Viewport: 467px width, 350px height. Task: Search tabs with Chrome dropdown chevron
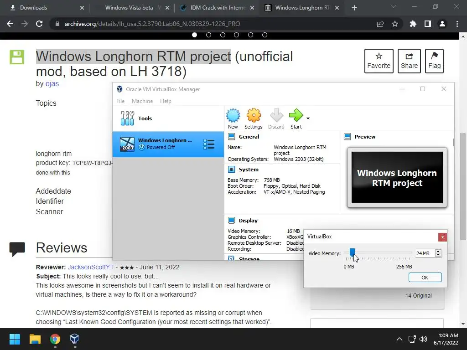[x=394, y=6]
